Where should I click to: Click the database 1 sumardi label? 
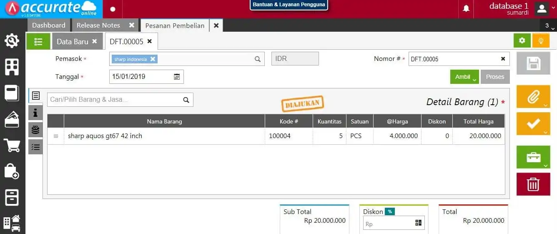(x=509, y=9)
